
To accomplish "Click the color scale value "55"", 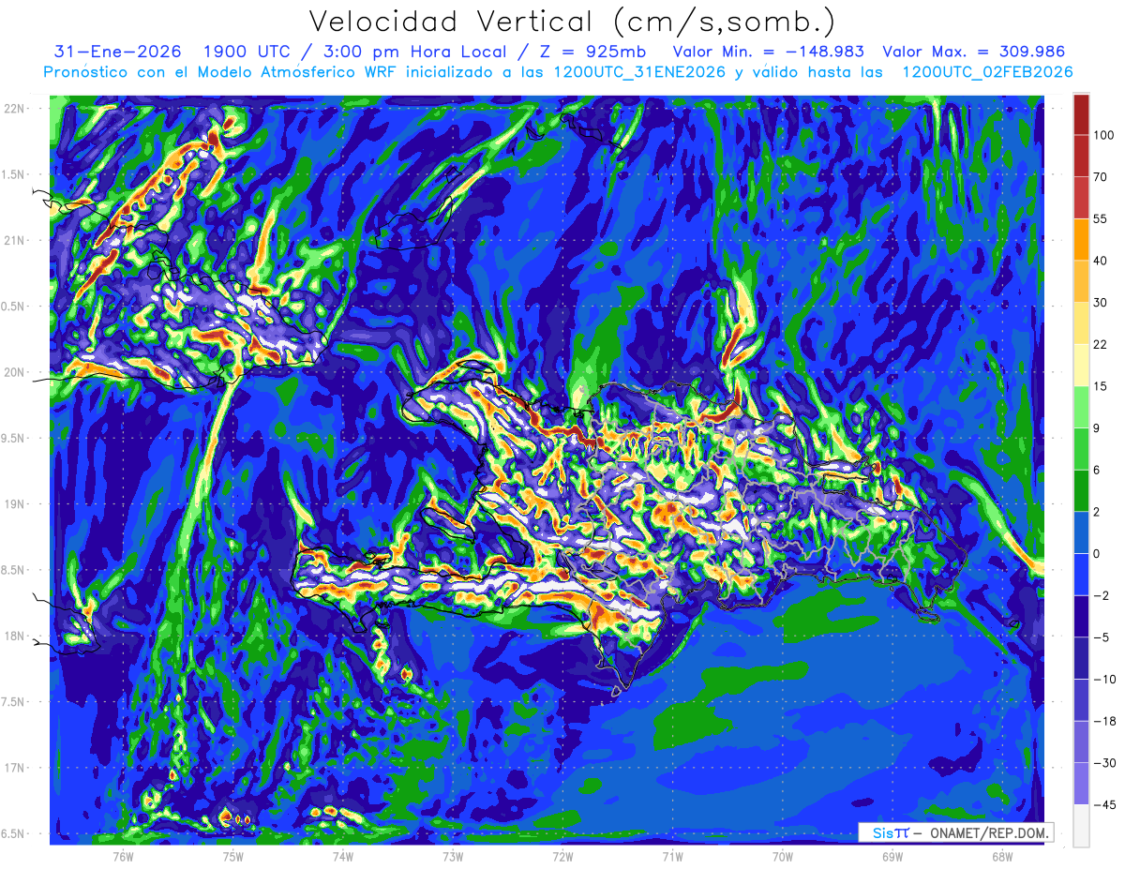I will coord(1101,218).
